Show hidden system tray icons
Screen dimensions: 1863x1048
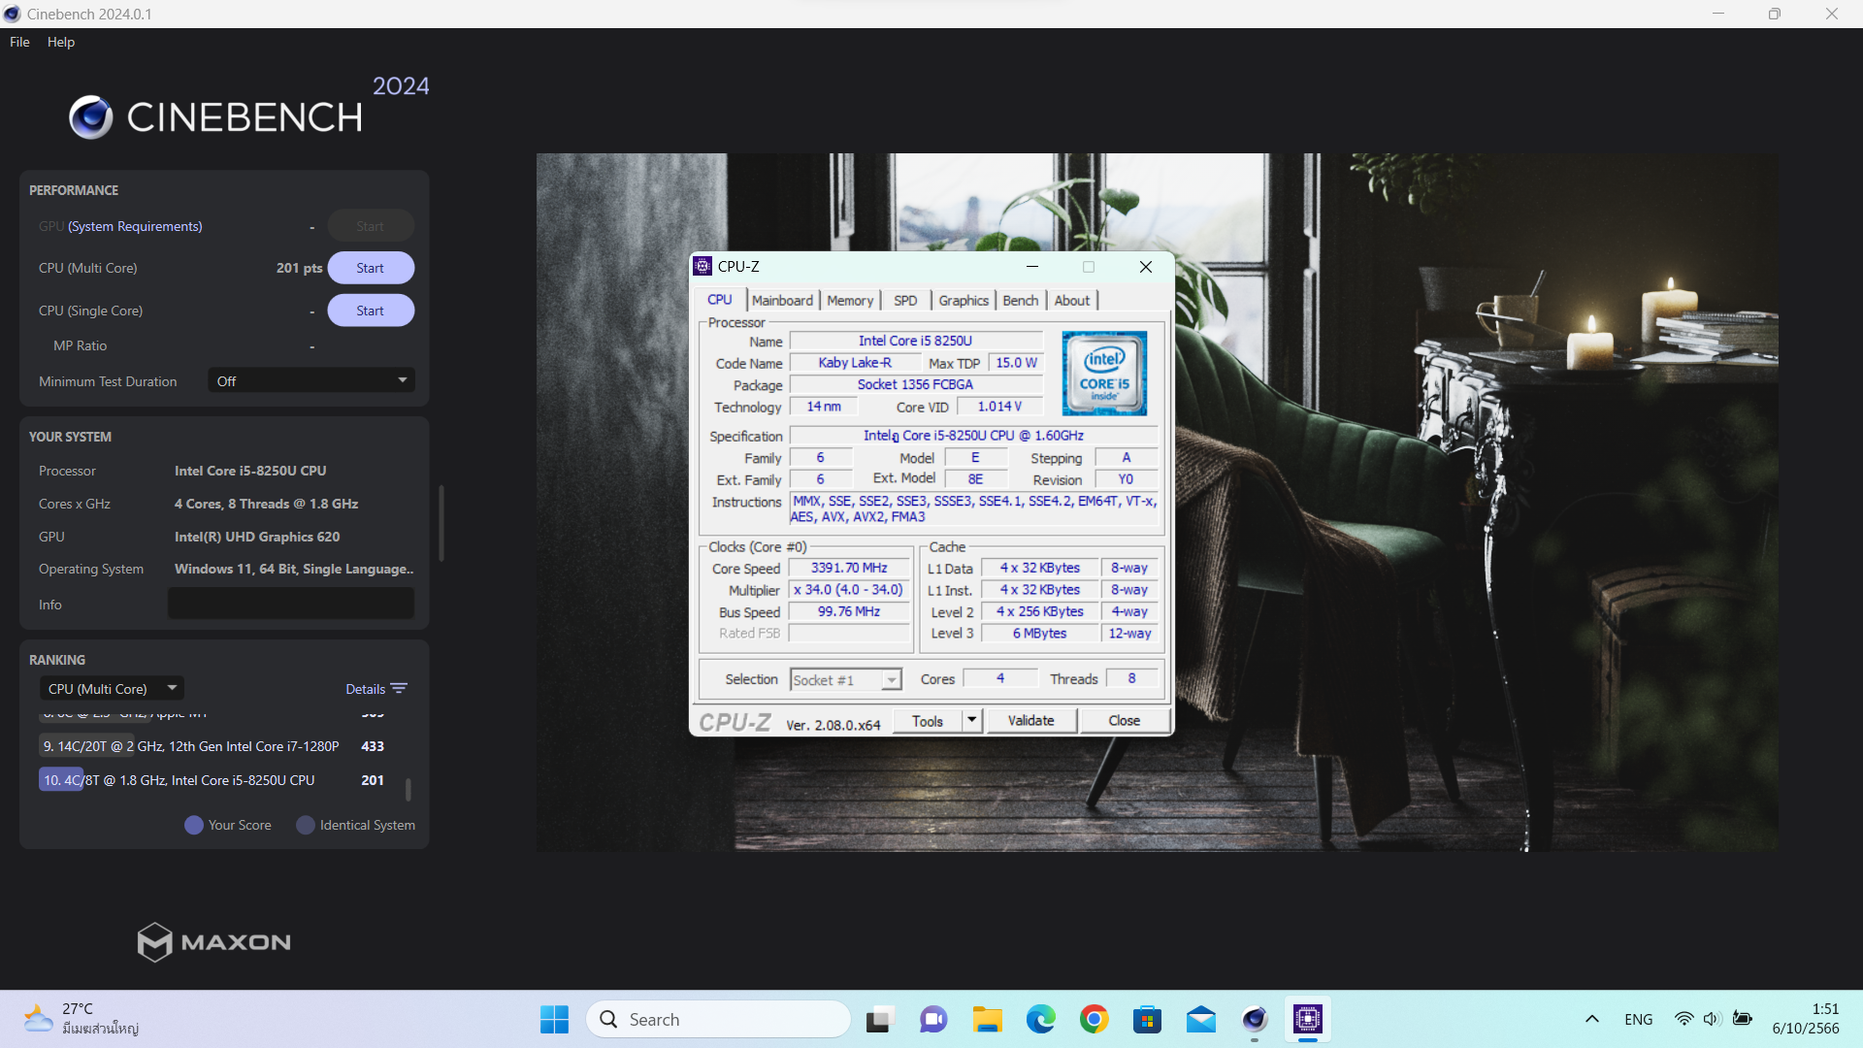(1592, 1019)
